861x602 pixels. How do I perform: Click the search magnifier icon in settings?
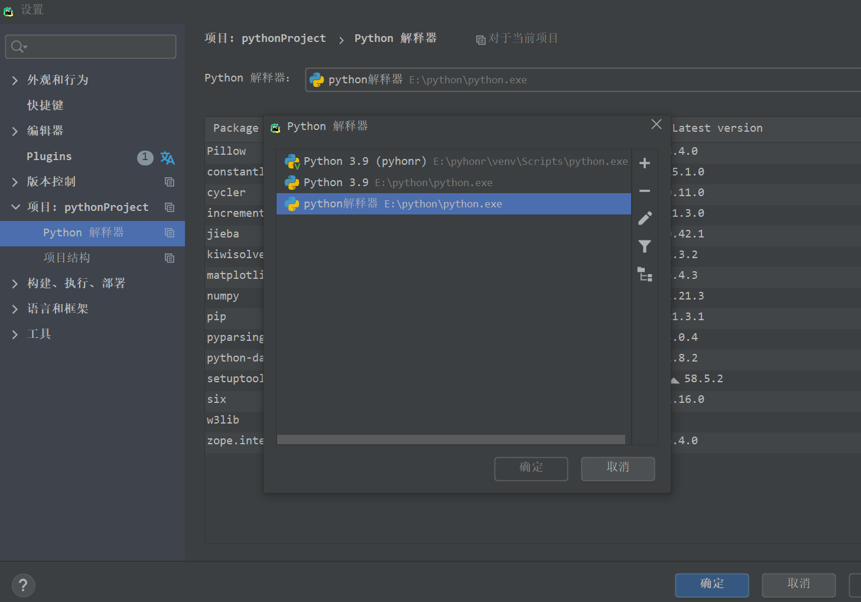pos(18,47)
